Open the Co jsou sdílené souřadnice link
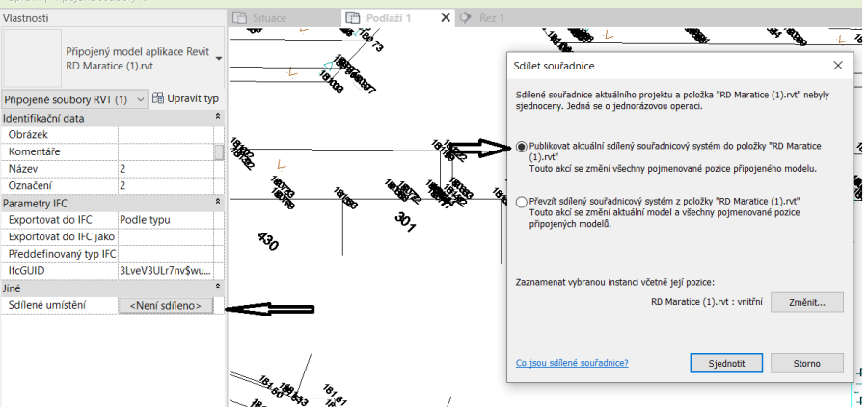 click(x=572, y=363)
